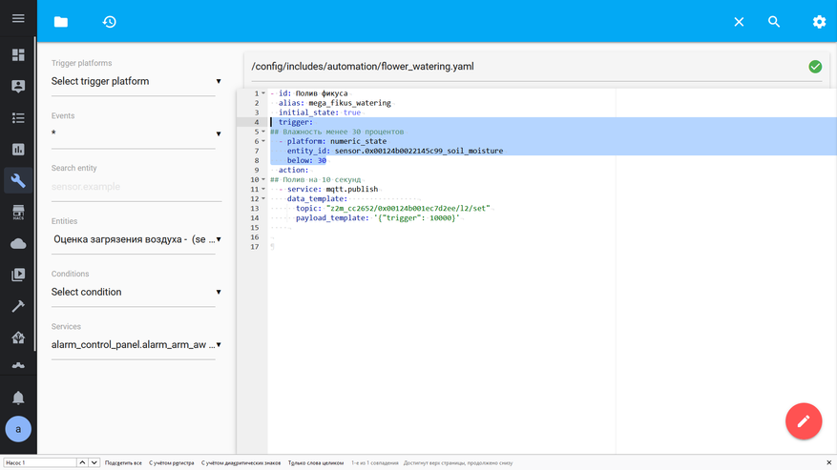
Task: Expand the 'Select condition' dropdown
Action: point(136,292)
